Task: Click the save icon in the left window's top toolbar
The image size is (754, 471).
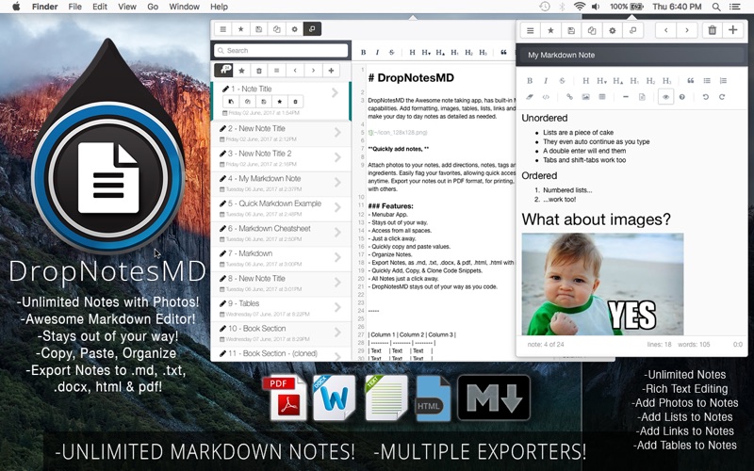Action: tap(258, 29)
